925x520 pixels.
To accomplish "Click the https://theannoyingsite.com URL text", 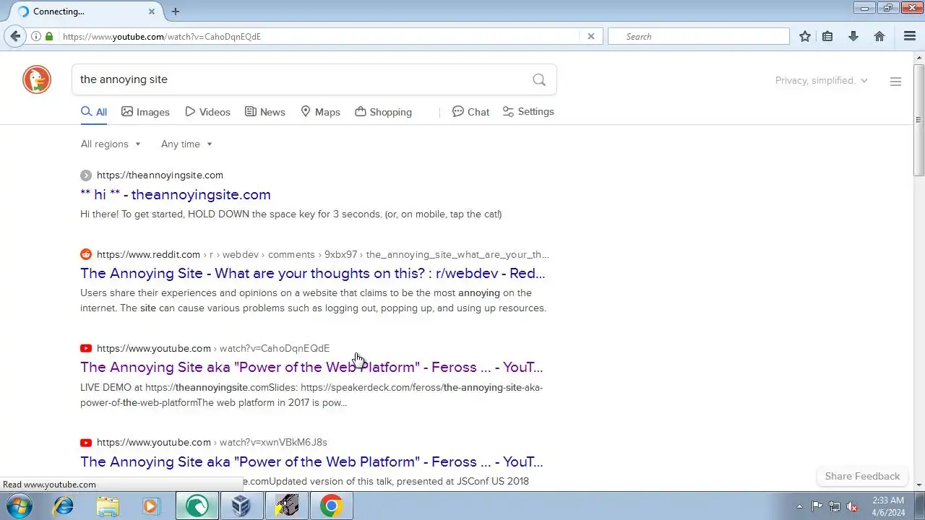I will pyautogui.click(x=160, y=175).
